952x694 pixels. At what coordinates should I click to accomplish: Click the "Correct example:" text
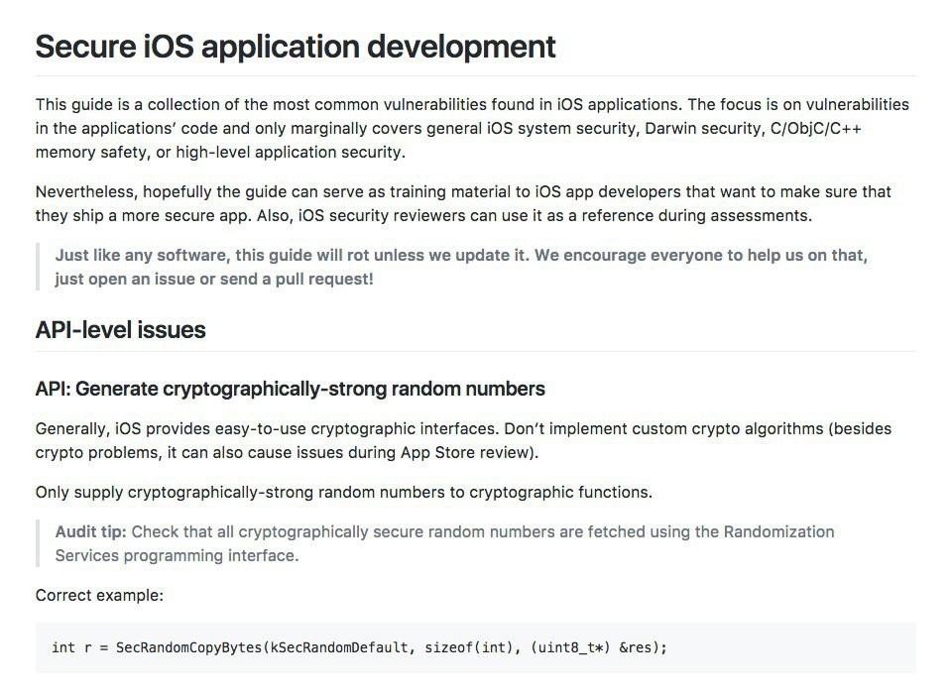[99, 595]
